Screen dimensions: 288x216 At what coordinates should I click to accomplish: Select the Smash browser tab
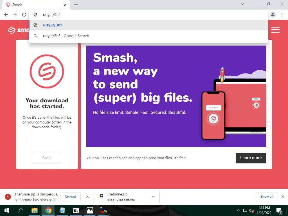(36, 5)
